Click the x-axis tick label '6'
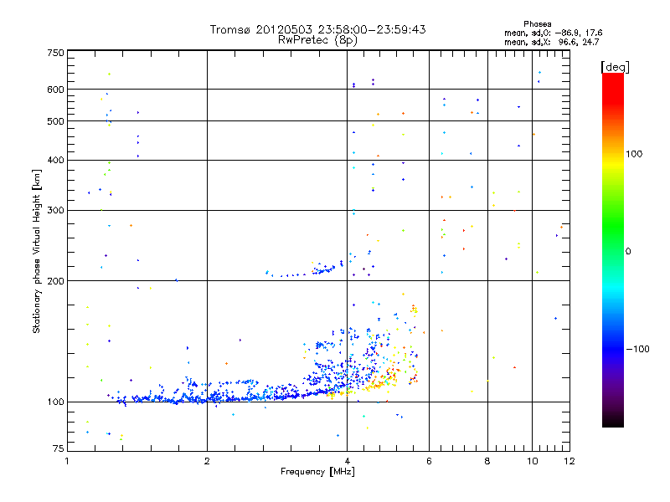 point(429,461)
